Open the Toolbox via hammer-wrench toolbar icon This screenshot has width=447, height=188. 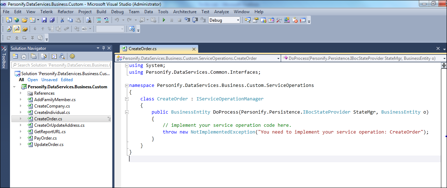279,20
